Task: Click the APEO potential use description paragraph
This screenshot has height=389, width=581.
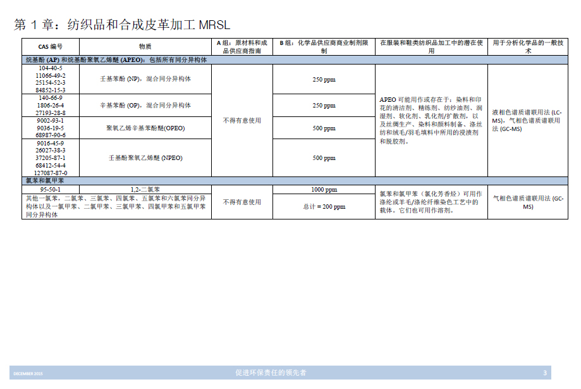Action: click(431, 120)
